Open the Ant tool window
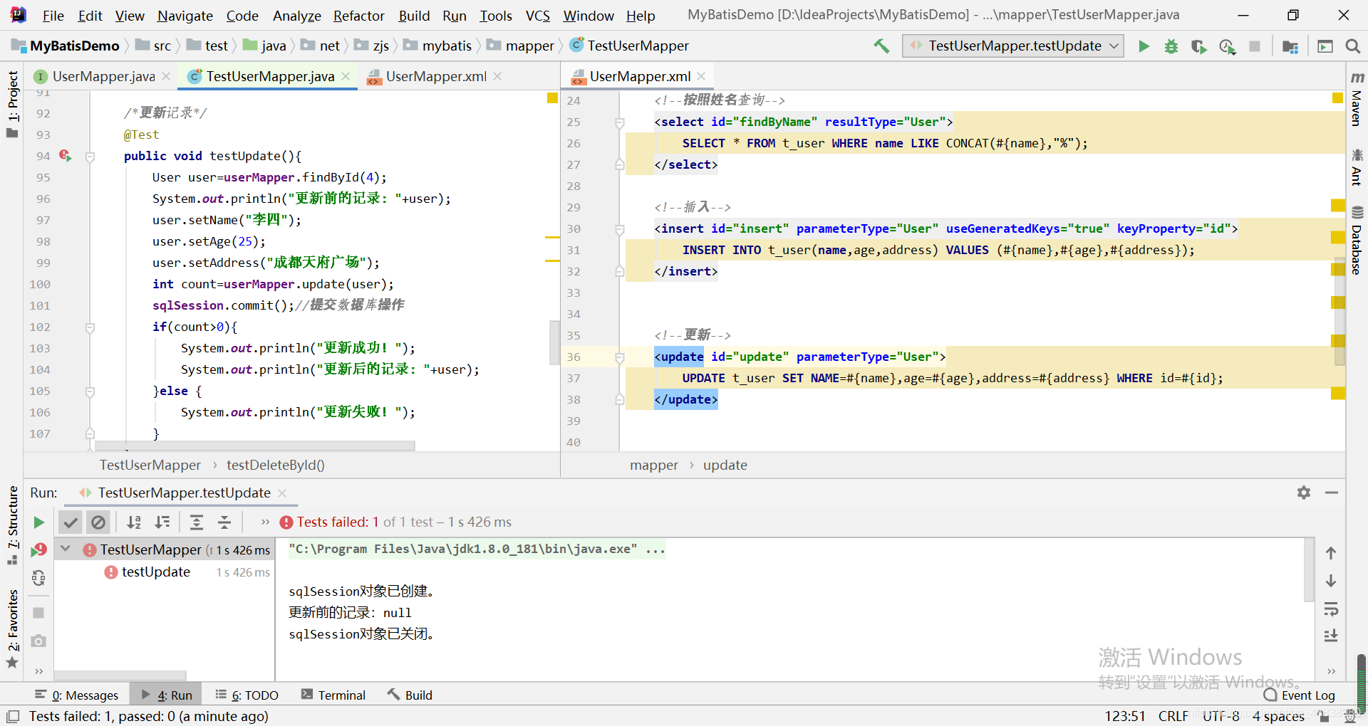 click(1357, 167)
